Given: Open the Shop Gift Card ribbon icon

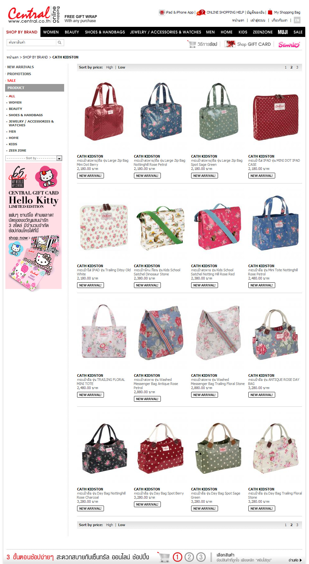Looking at the screenshot, I should tap(230, 44).
